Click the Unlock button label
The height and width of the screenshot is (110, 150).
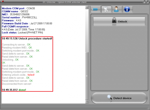click(122, 21)
